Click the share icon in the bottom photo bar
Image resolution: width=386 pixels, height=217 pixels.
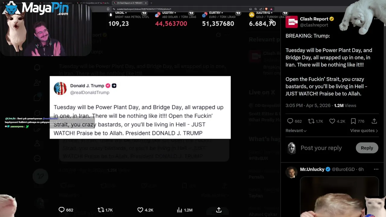(219, 210)
